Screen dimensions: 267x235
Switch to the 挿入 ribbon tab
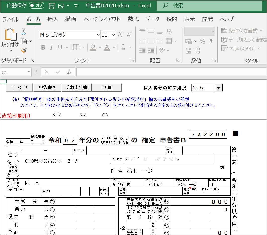coord(52,19)
